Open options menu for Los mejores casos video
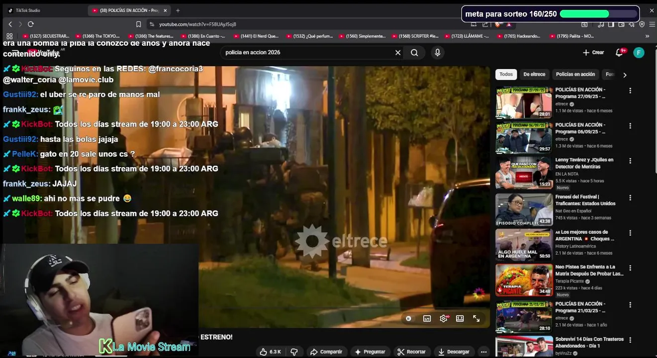The height and width of the screenshot is (358, 657). [x=630, y=233]
